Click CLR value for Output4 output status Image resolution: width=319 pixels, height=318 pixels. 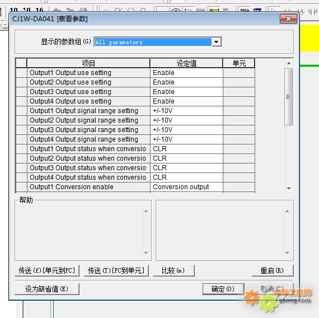pos(186,177)
